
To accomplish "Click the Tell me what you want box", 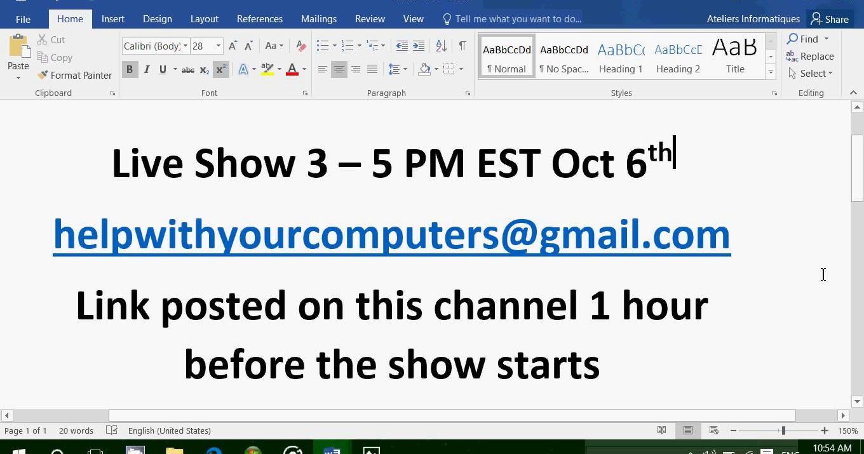I will tap(518, 19).
